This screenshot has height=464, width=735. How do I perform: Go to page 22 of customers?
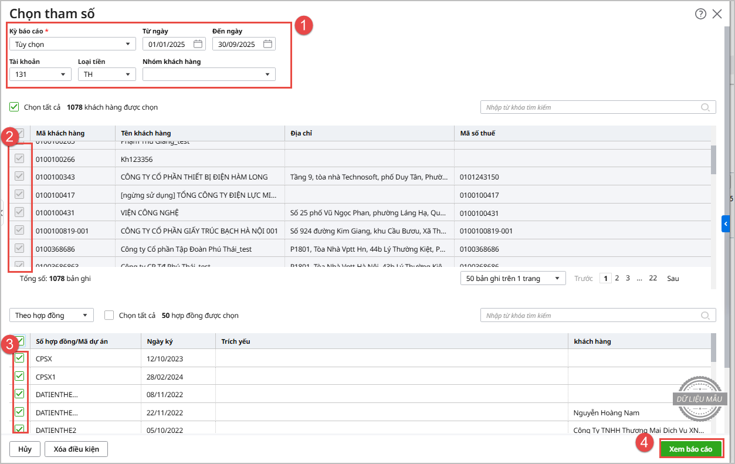(653, 279)
